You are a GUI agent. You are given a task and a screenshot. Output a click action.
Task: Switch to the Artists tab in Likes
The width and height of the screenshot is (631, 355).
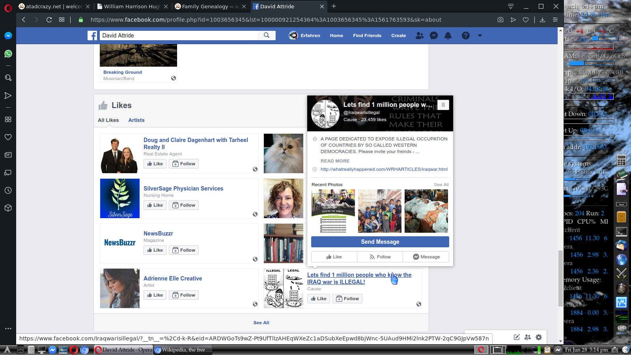coord(136,120)
